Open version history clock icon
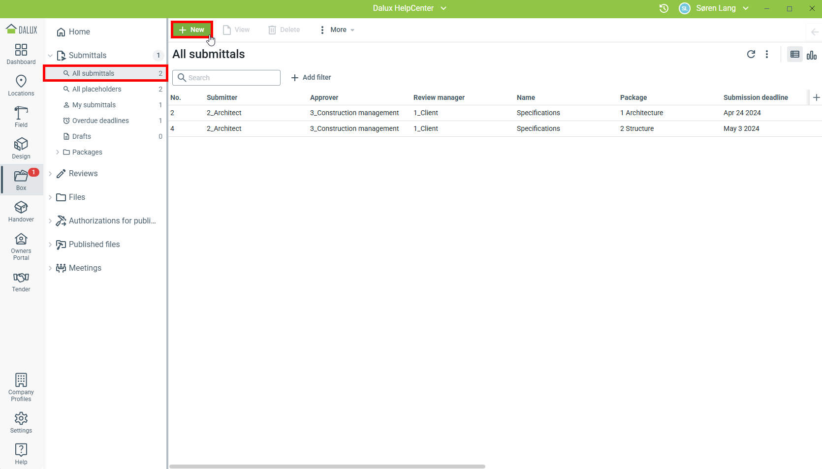Screen dimensions: 822x469 664,8
